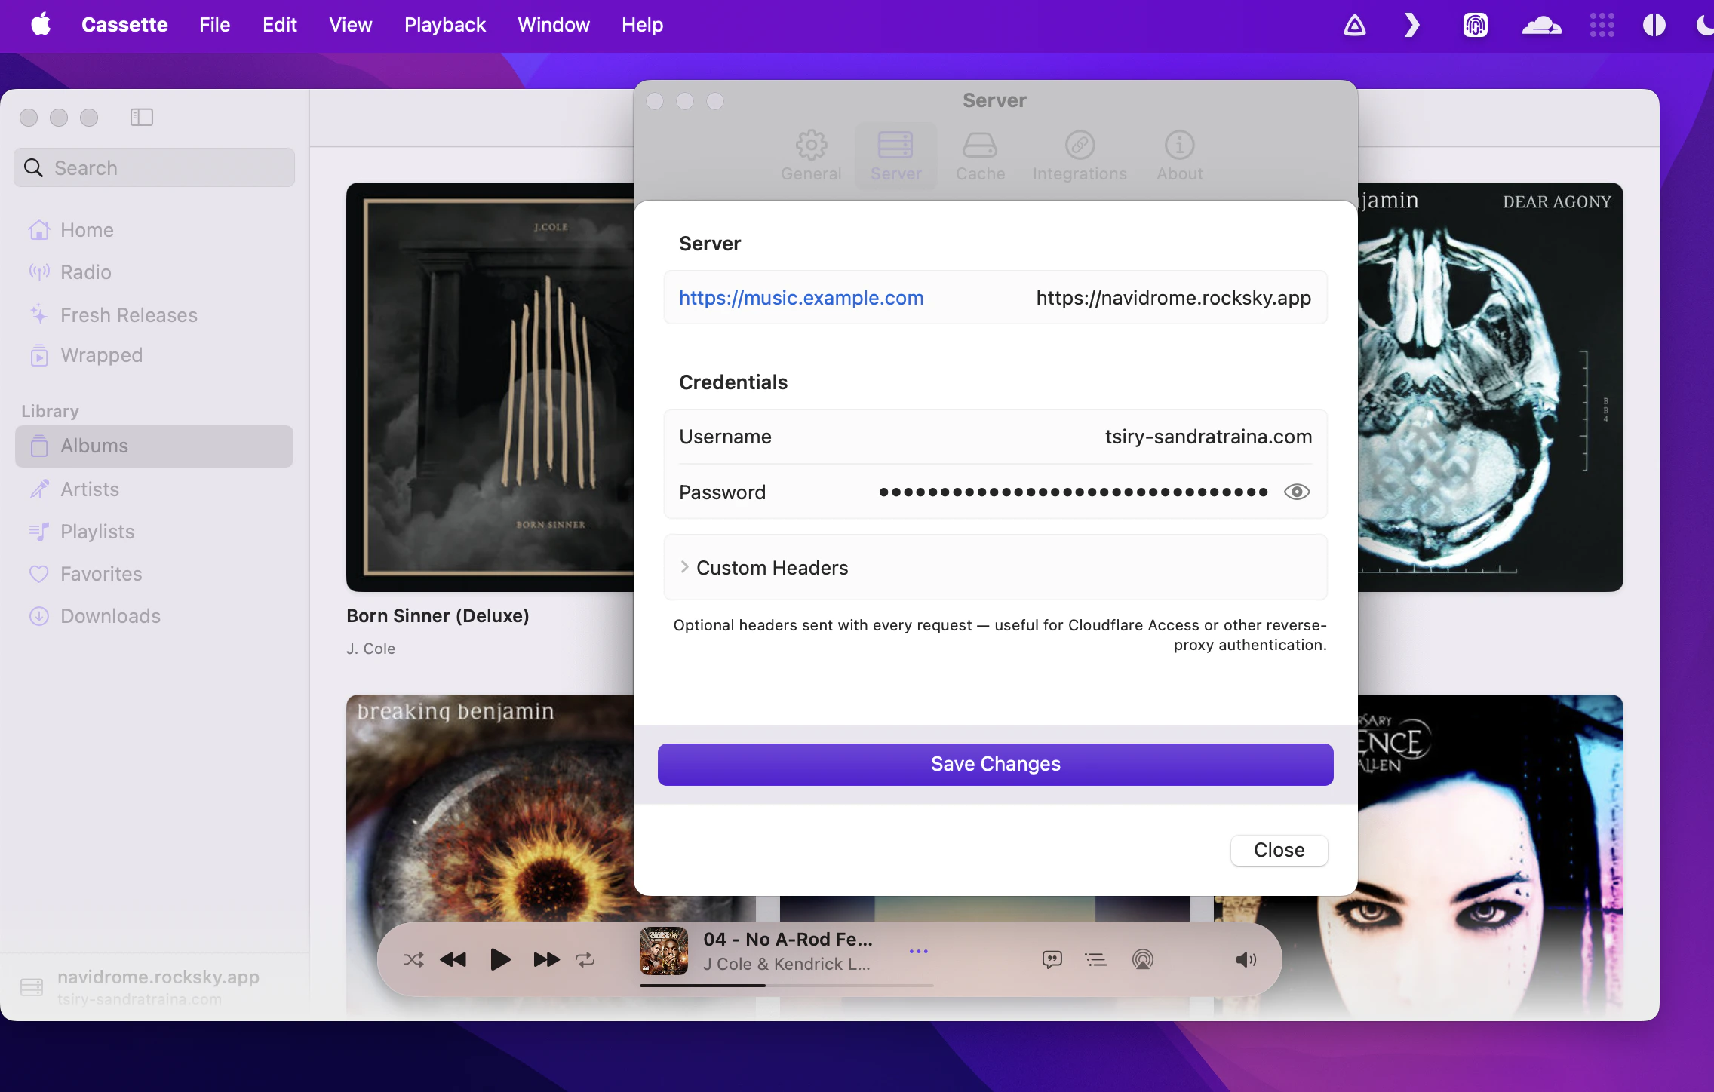Open the lyrics view icon
The image size is (1714, 1092).
pos(1052,959)
